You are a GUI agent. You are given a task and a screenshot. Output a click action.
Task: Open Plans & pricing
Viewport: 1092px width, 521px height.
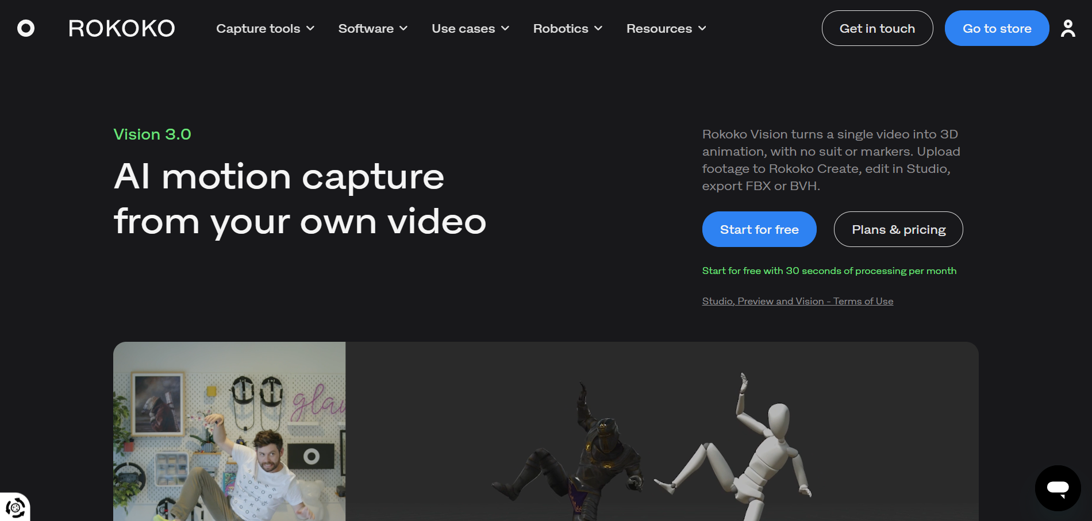pos(898,229)
